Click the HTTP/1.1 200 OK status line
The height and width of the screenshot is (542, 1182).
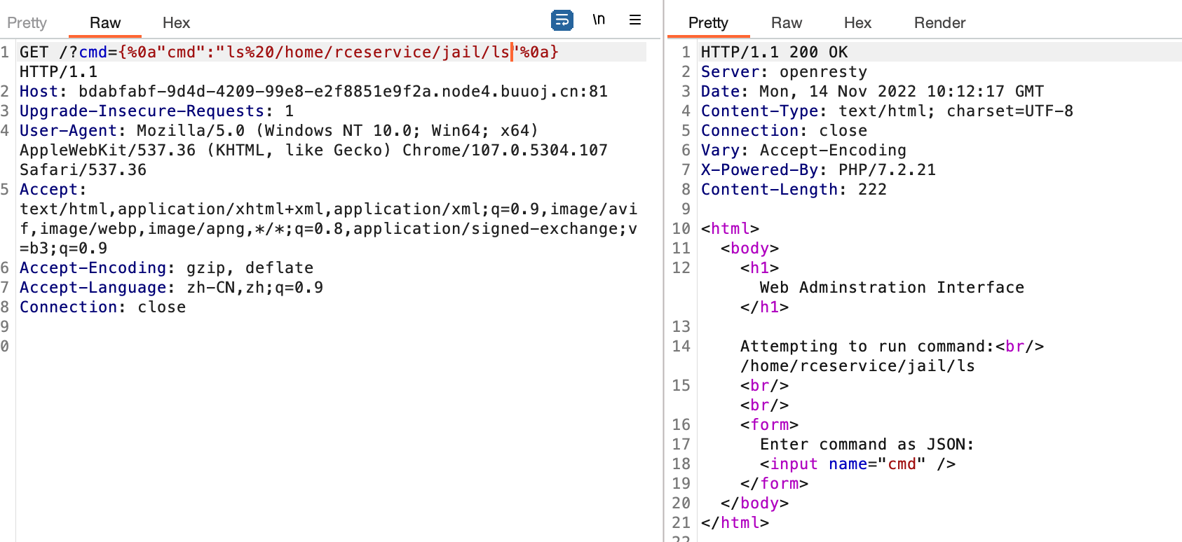tap(774, 52)
